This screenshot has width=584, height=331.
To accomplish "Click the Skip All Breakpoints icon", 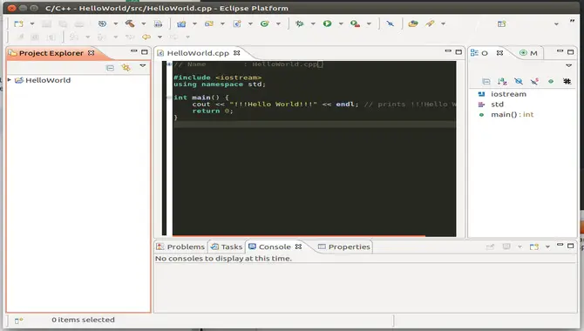I will pyautogui.click(x=390, y=24).
